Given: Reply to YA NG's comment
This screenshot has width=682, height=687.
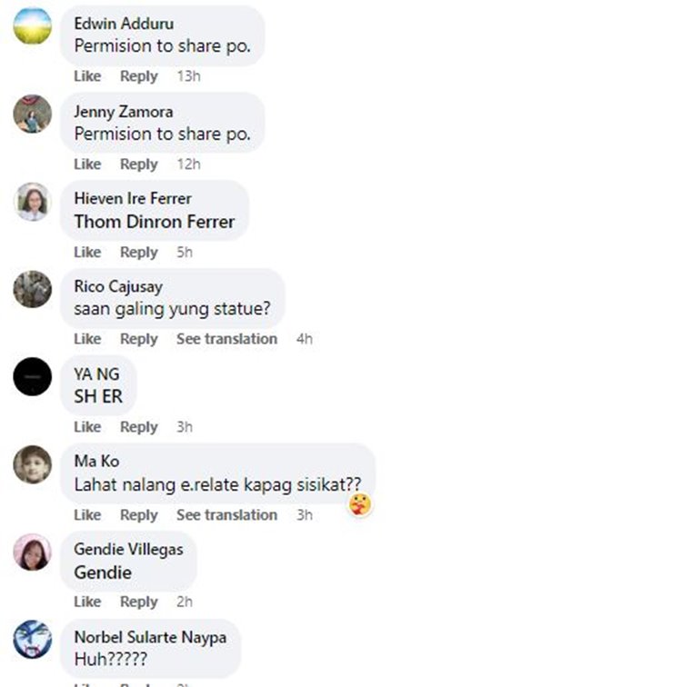Looking at the screenshot, I should click(139, 427).
